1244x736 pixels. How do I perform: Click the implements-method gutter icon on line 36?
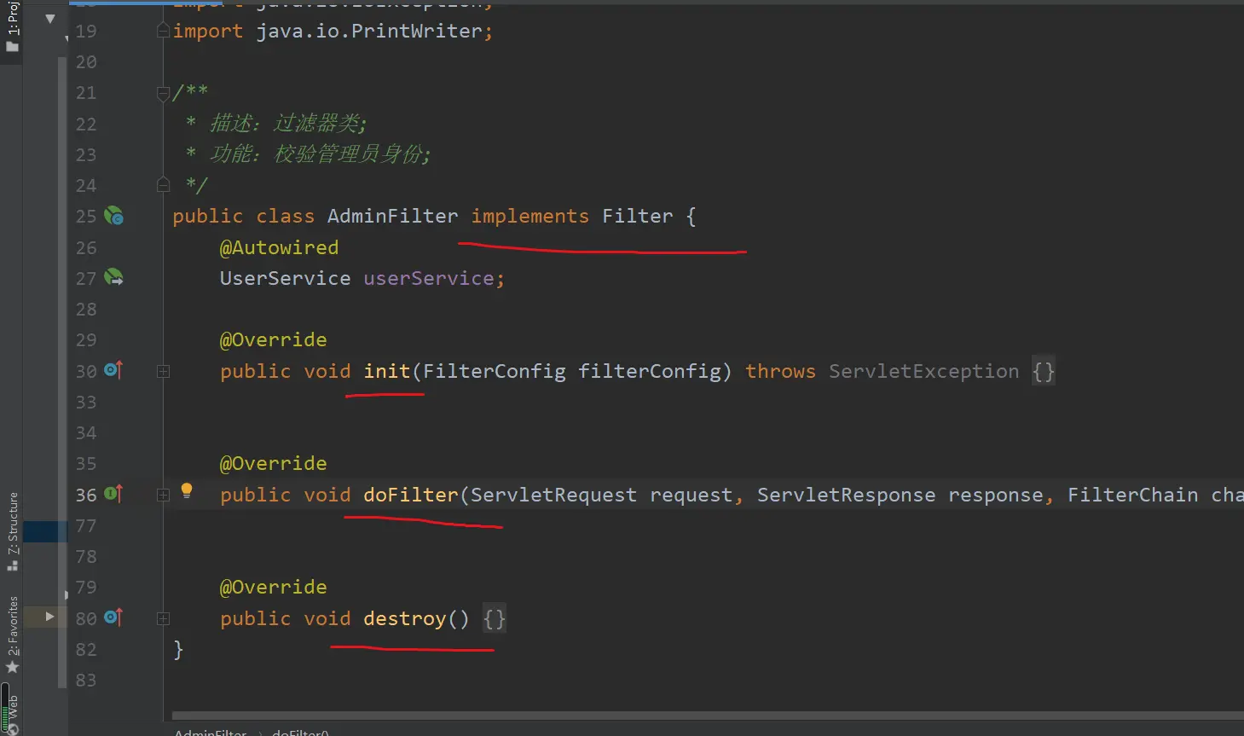(x=113, y=494)
